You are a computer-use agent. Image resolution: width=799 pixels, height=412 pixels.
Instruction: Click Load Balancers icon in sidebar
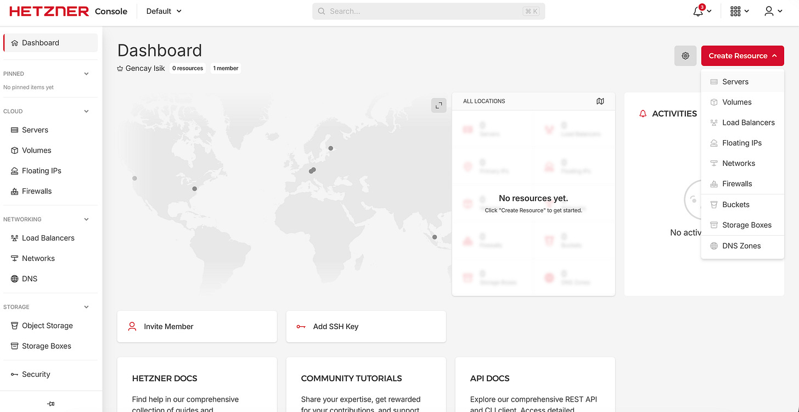click(15, 238)
